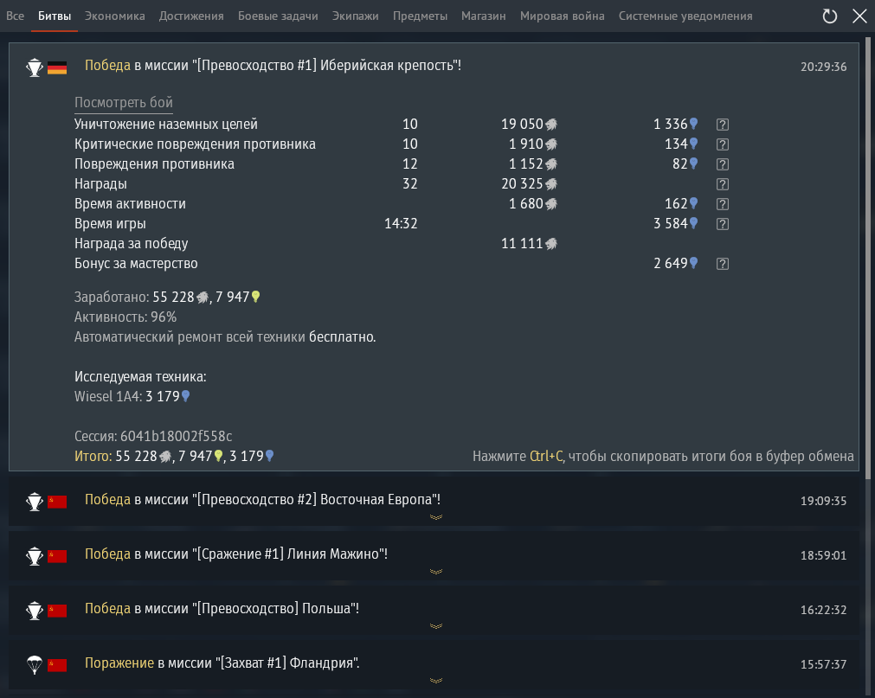875x698 pixels.
Task: Click the 14:32 game time value
Action: click(x=401, y=223)
